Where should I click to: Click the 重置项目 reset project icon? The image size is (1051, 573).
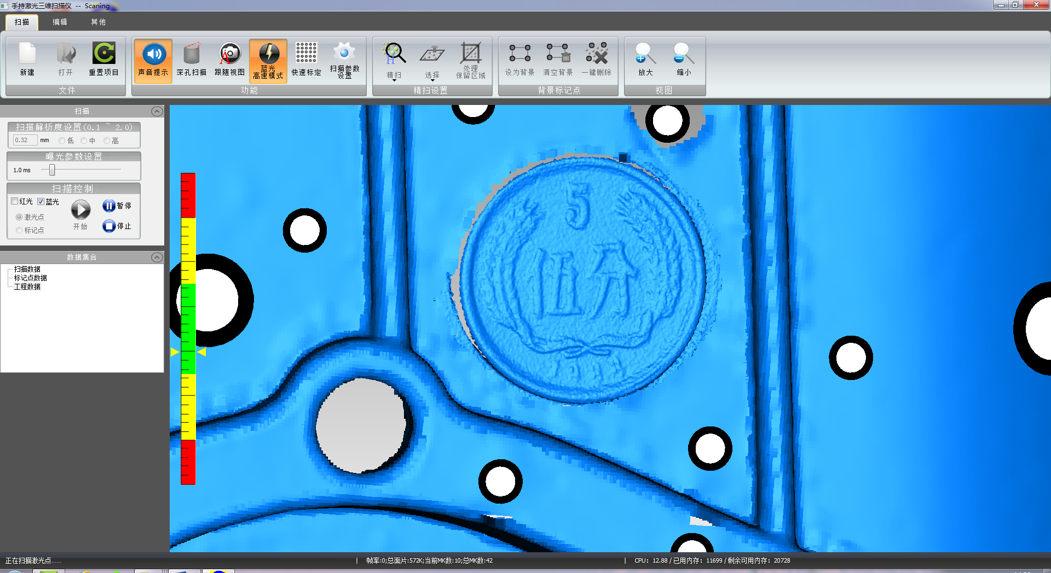click(103, 54)
